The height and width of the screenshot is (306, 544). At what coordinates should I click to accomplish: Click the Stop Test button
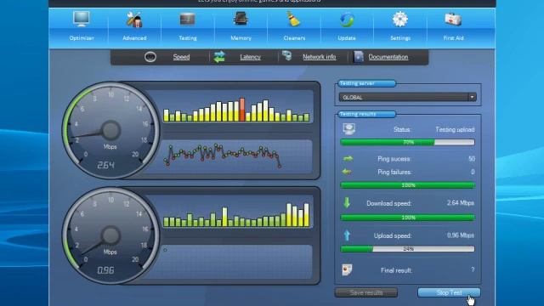pos(449,292)
